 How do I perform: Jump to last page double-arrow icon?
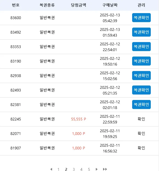click(105, 169)
